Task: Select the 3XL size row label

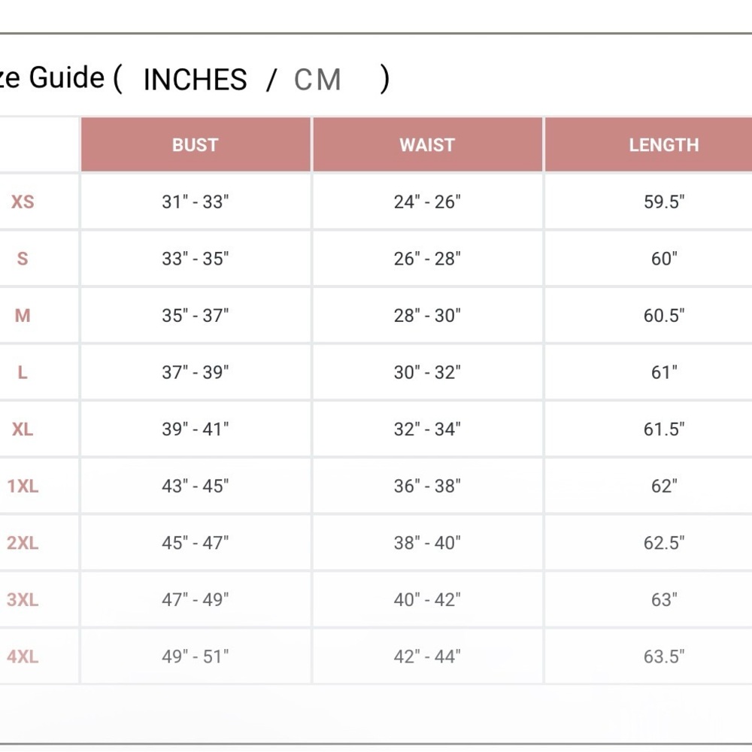Action: click(x=23, y=599)
